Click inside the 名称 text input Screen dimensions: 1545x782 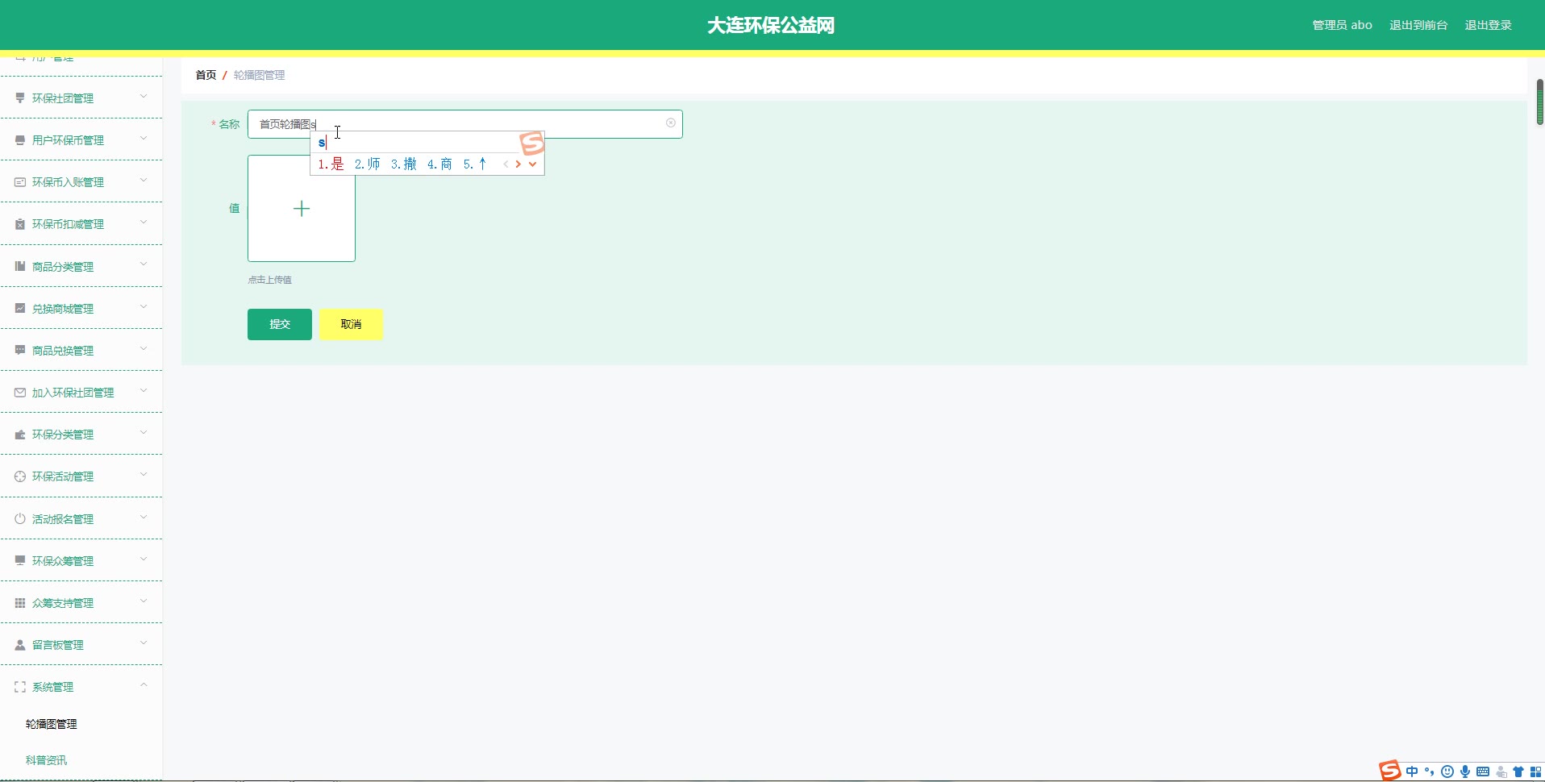465,124
